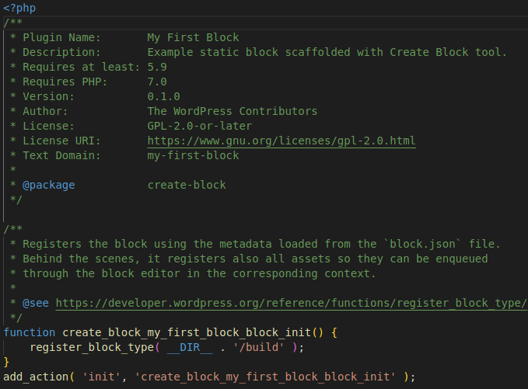This screenshot has height=389, width=528.
Task: Click the '@see' docblock tag
Action: pos(35,304)
